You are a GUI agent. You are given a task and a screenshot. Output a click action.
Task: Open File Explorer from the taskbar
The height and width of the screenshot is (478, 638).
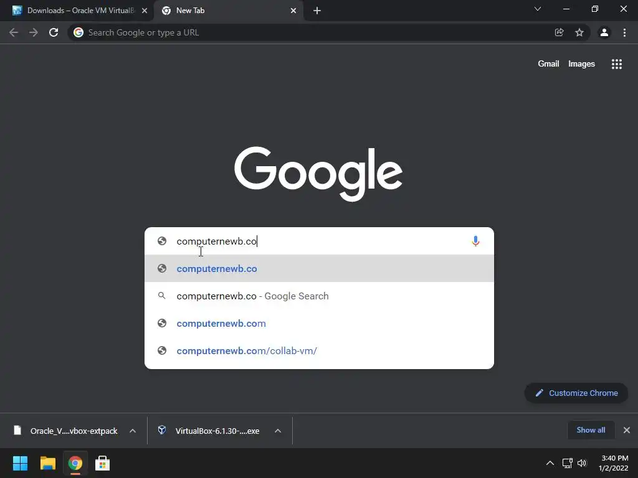click(x=47, y=463)
